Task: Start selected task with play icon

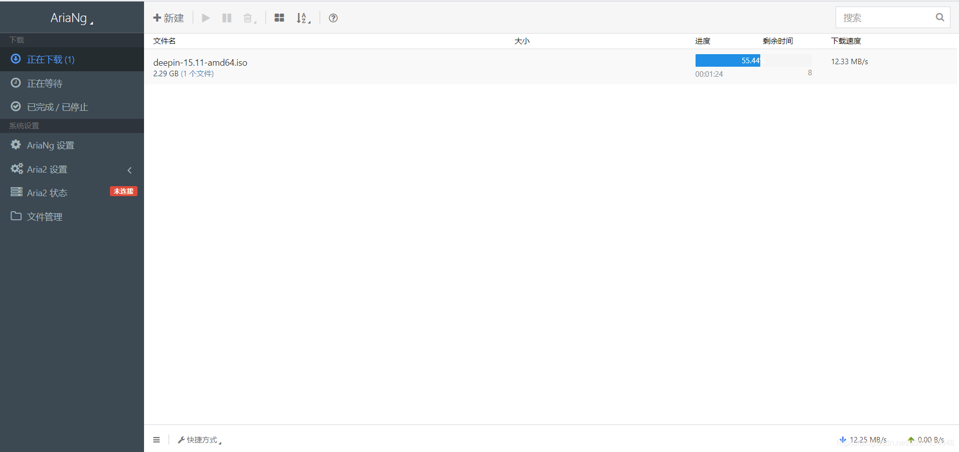Action: pos(206,18)
